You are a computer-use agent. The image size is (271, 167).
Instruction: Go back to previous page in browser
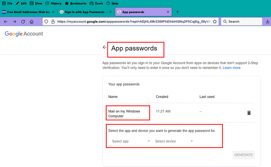(6, 22)
